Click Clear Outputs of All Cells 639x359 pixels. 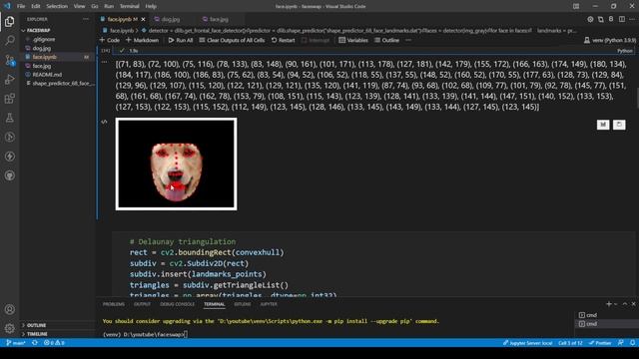[x=232, y=40]
